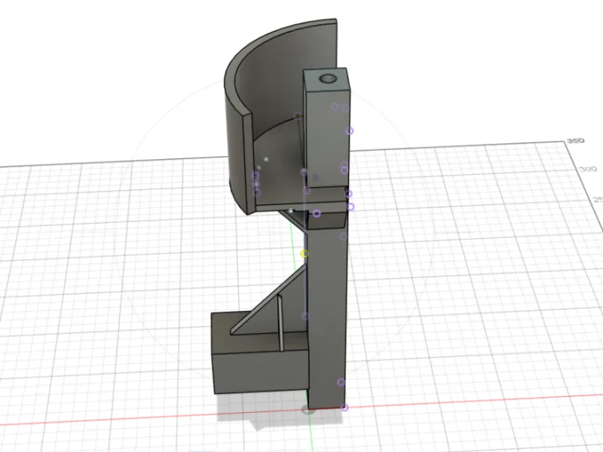The image size is (603, 452).
Task: Select the circular hole atop the post
Action: click(328, 79)
